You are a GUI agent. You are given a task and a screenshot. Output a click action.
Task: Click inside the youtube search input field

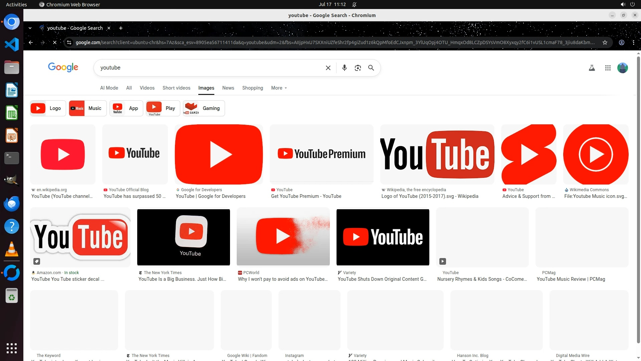pyautogui.click(x=210, y=68)
